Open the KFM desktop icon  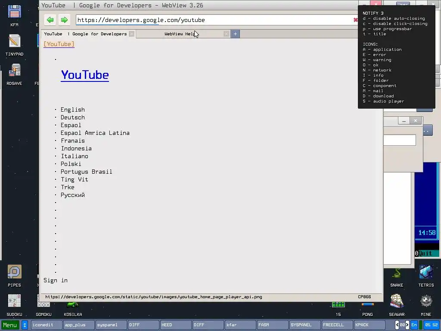[14, 16]
